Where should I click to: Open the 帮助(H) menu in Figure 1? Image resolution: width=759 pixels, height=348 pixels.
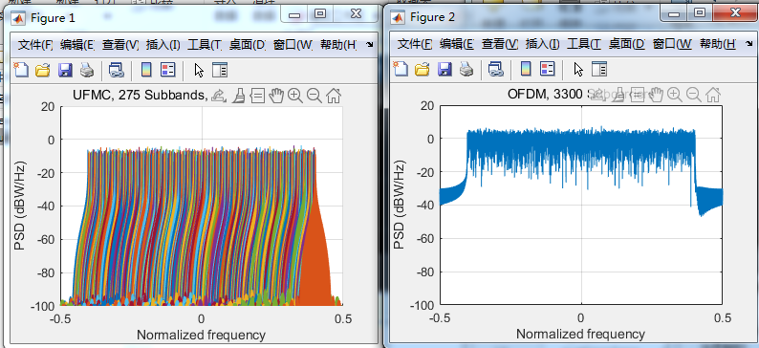tap(338, 45)
